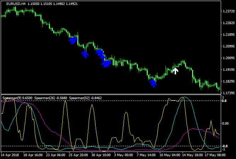Click the 14 May 18:00 time label

(192, 155)
